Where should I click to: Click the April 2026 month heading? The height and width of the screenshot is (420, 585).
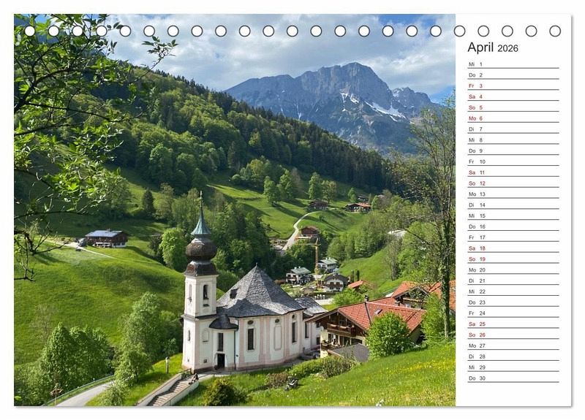[x=493, y=47]
